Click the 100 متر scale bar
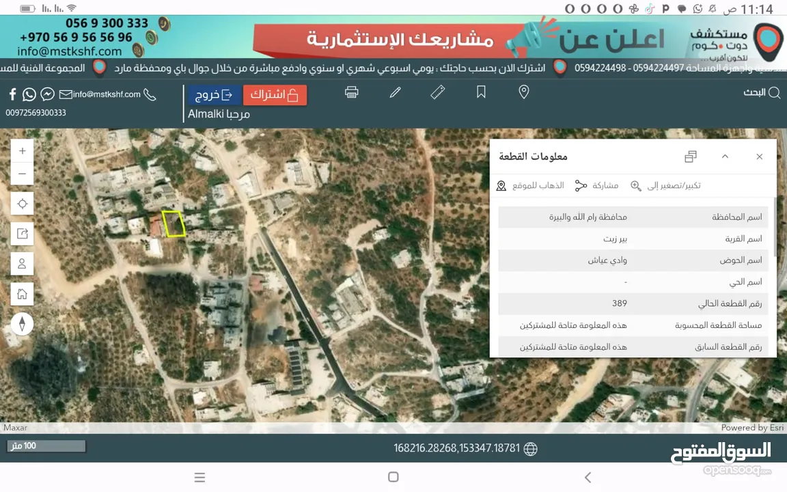The width and height of the screenshot is (787, 492). pyautogui.click(x=45, y=446)
